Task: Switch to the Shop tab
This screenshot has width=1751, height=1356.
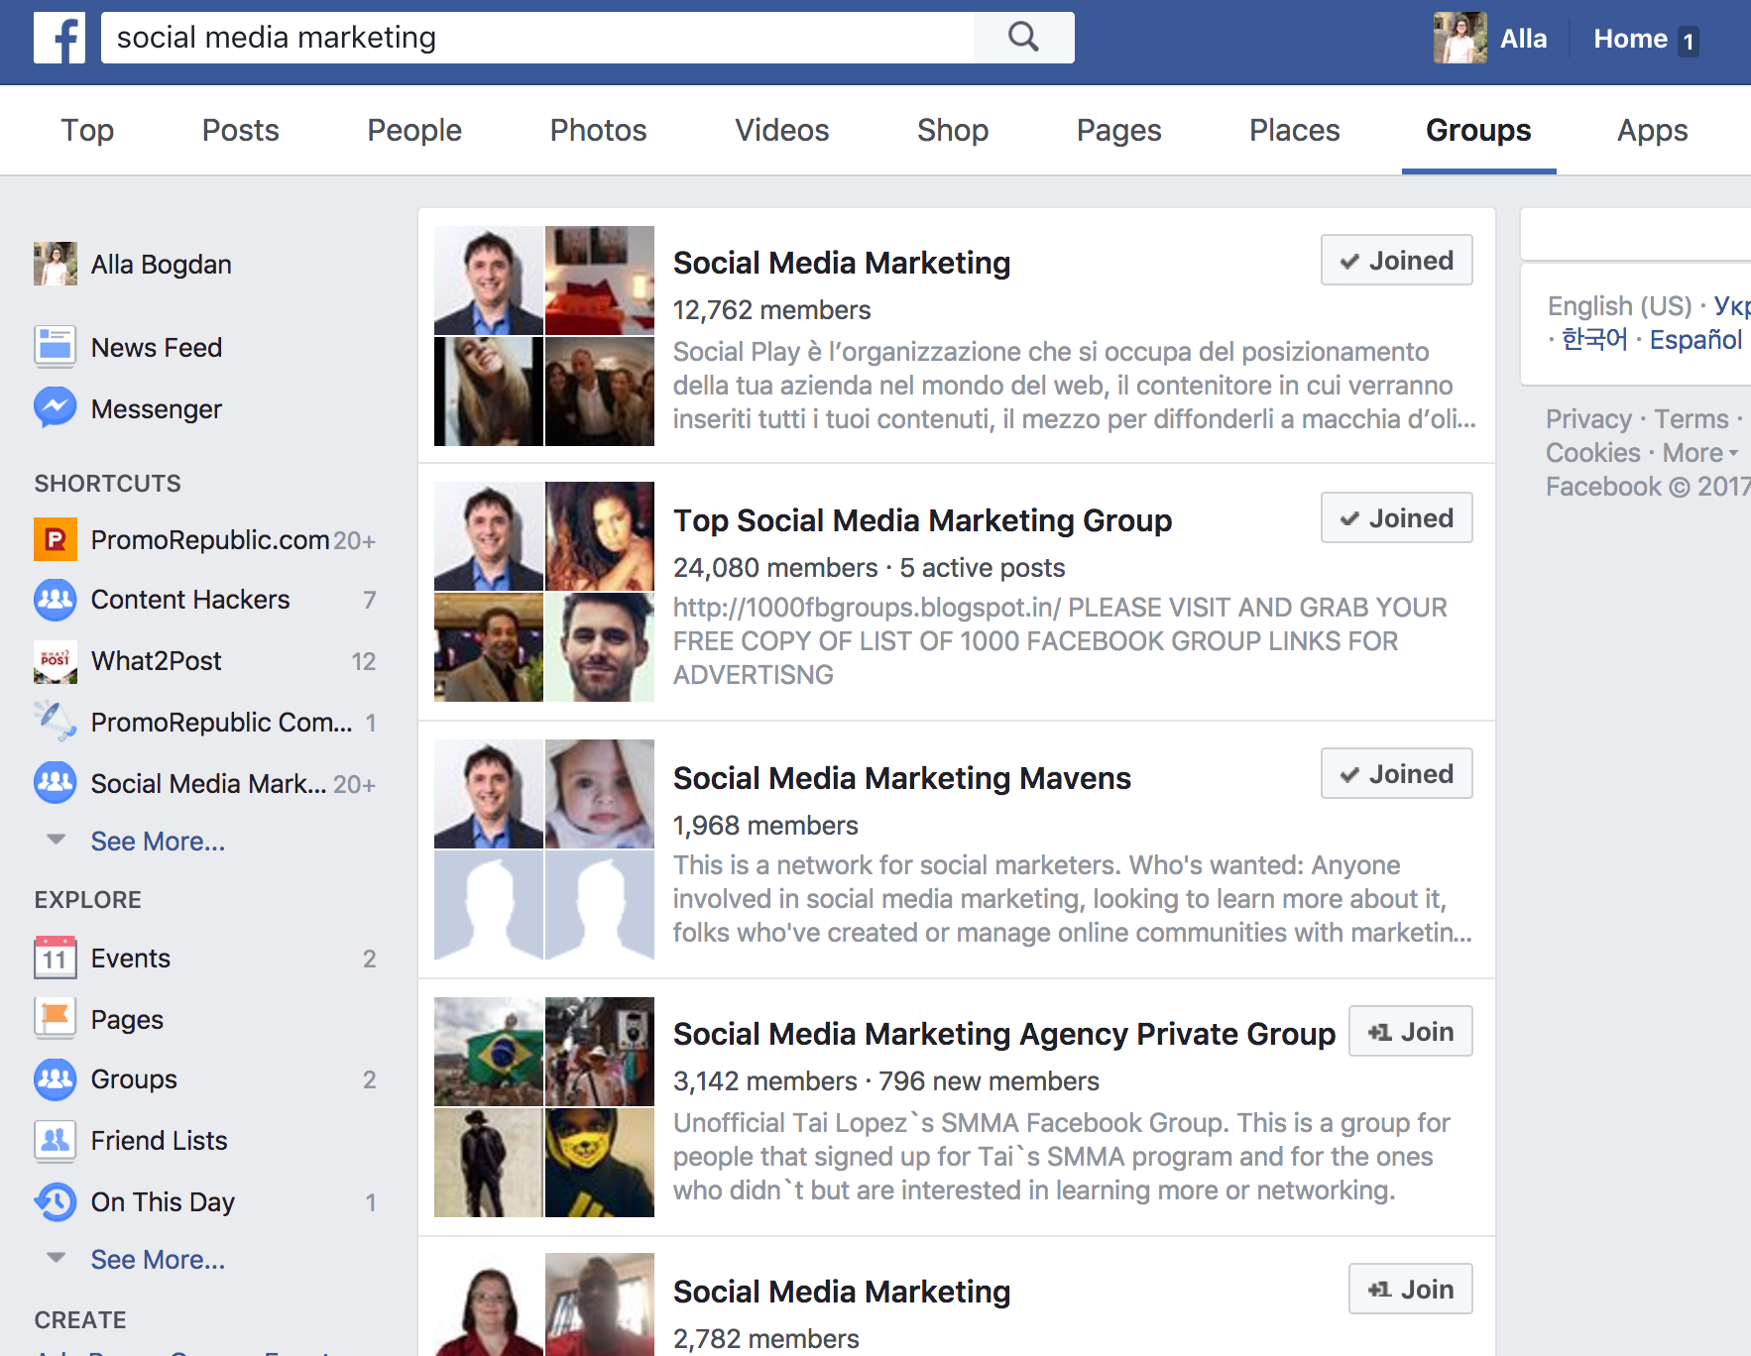Action: point(953,130)
